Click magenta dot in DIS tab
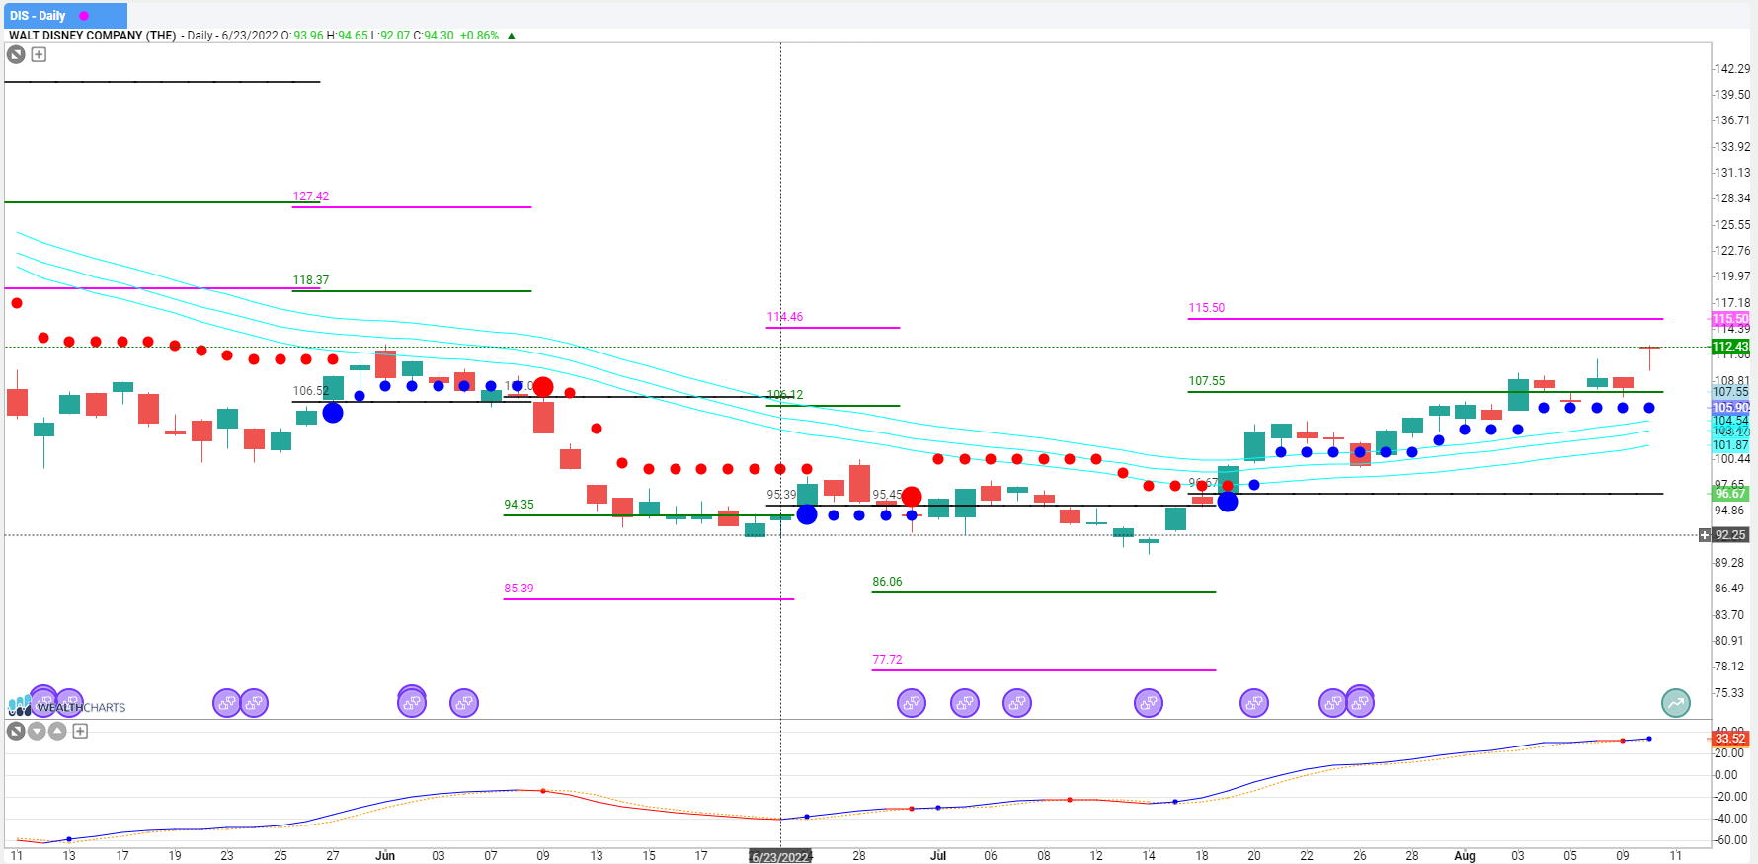The image size is (1758, 864). [x=84, y=16]
